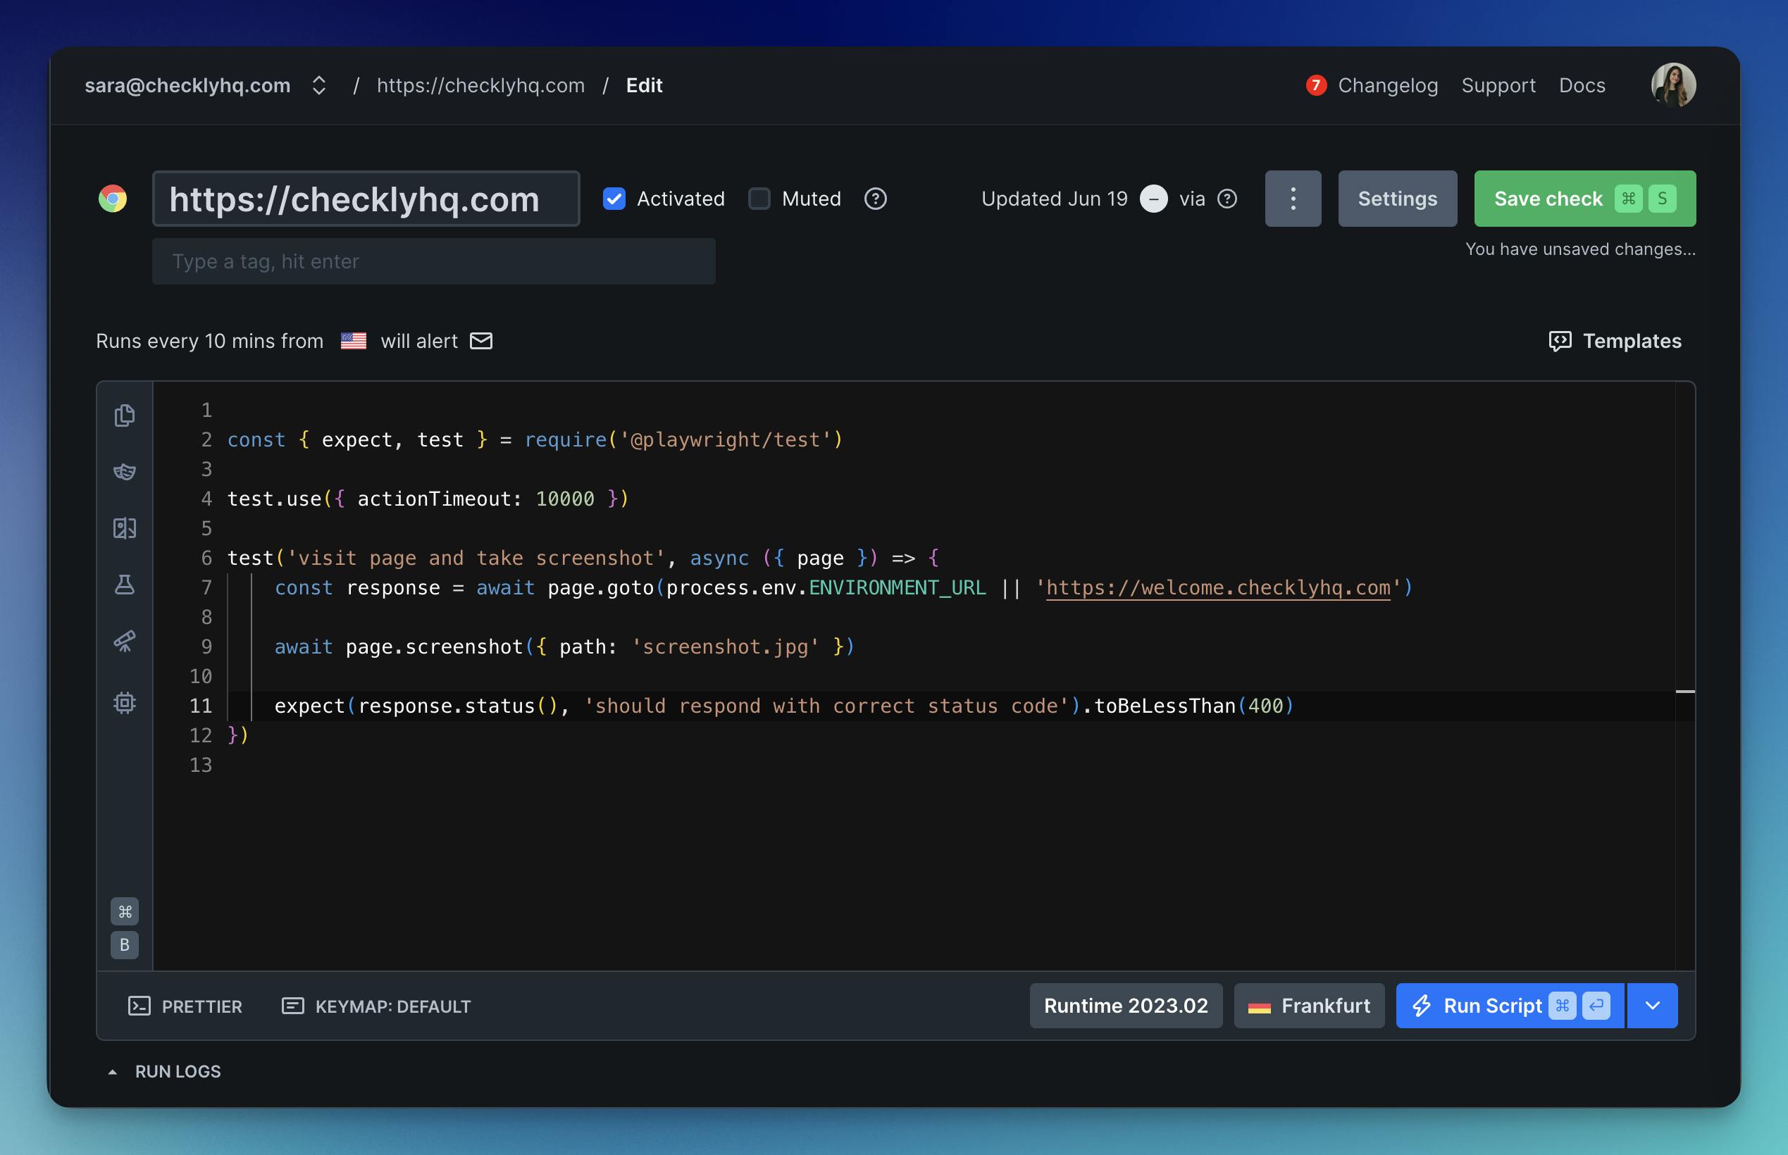The image size is (1788, 1155).
Task: Click the Chrome browser check icon
Action: [113, 199]
